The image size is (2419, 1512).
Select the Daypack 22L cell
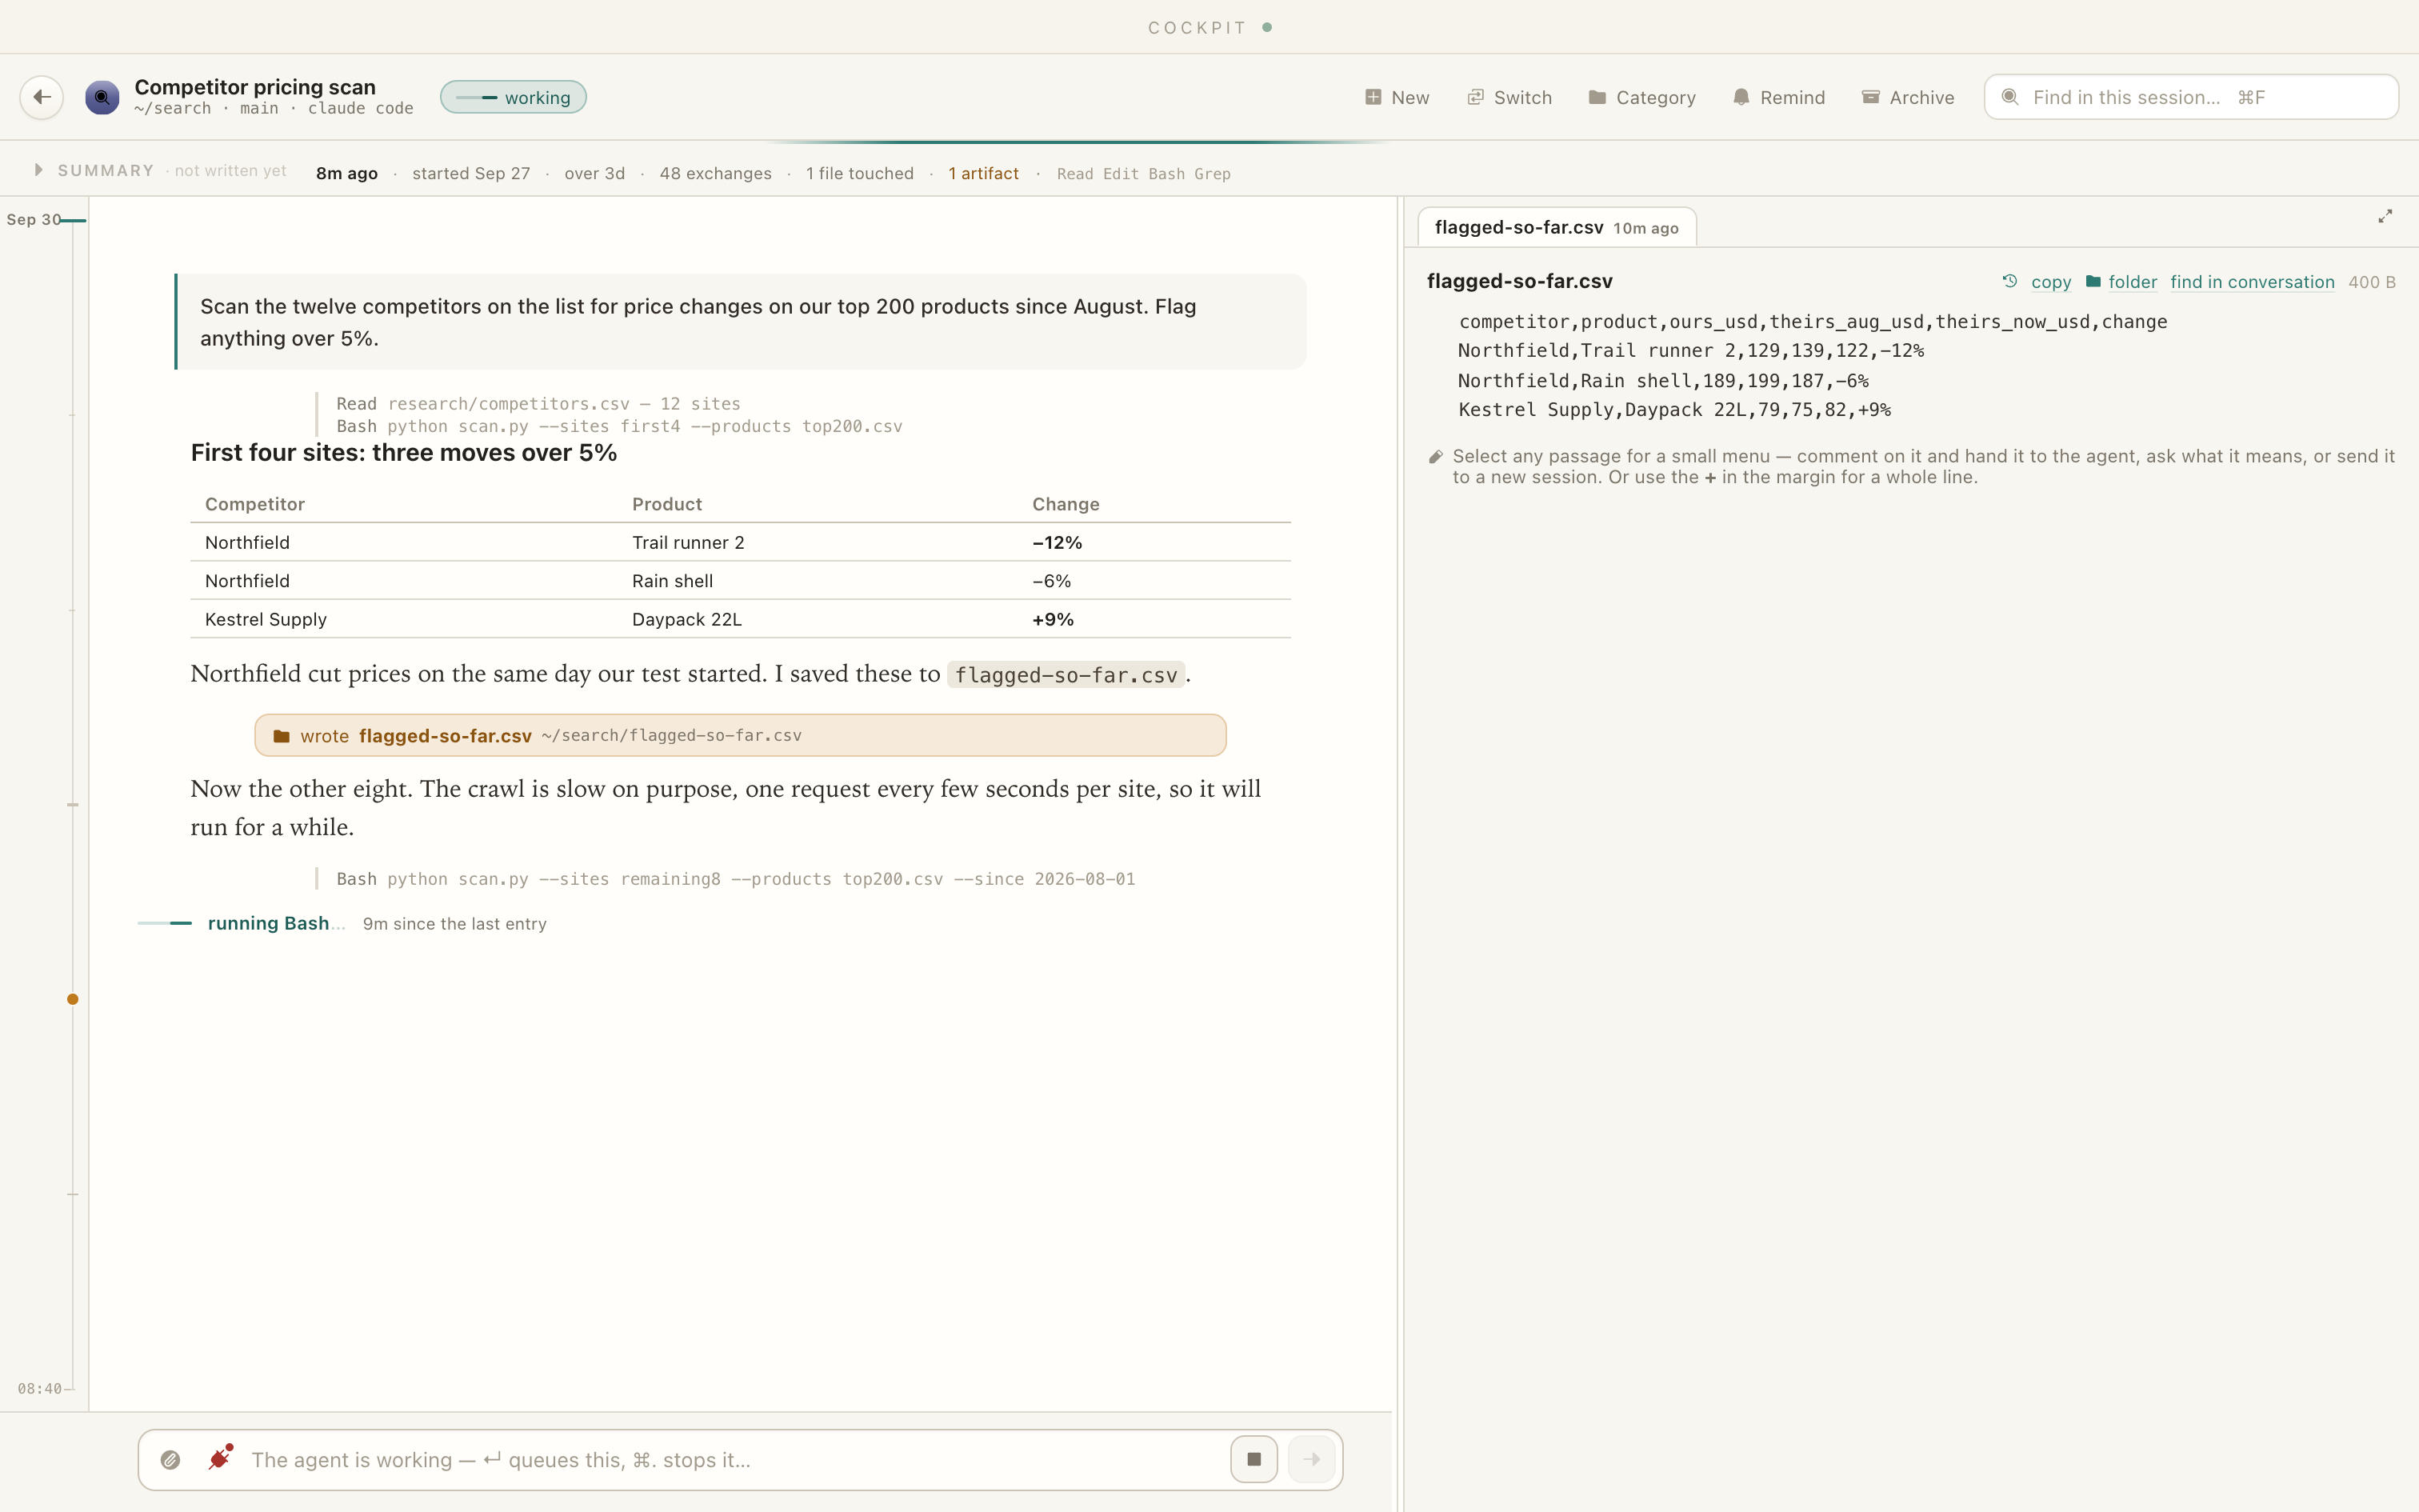(686, 619)
